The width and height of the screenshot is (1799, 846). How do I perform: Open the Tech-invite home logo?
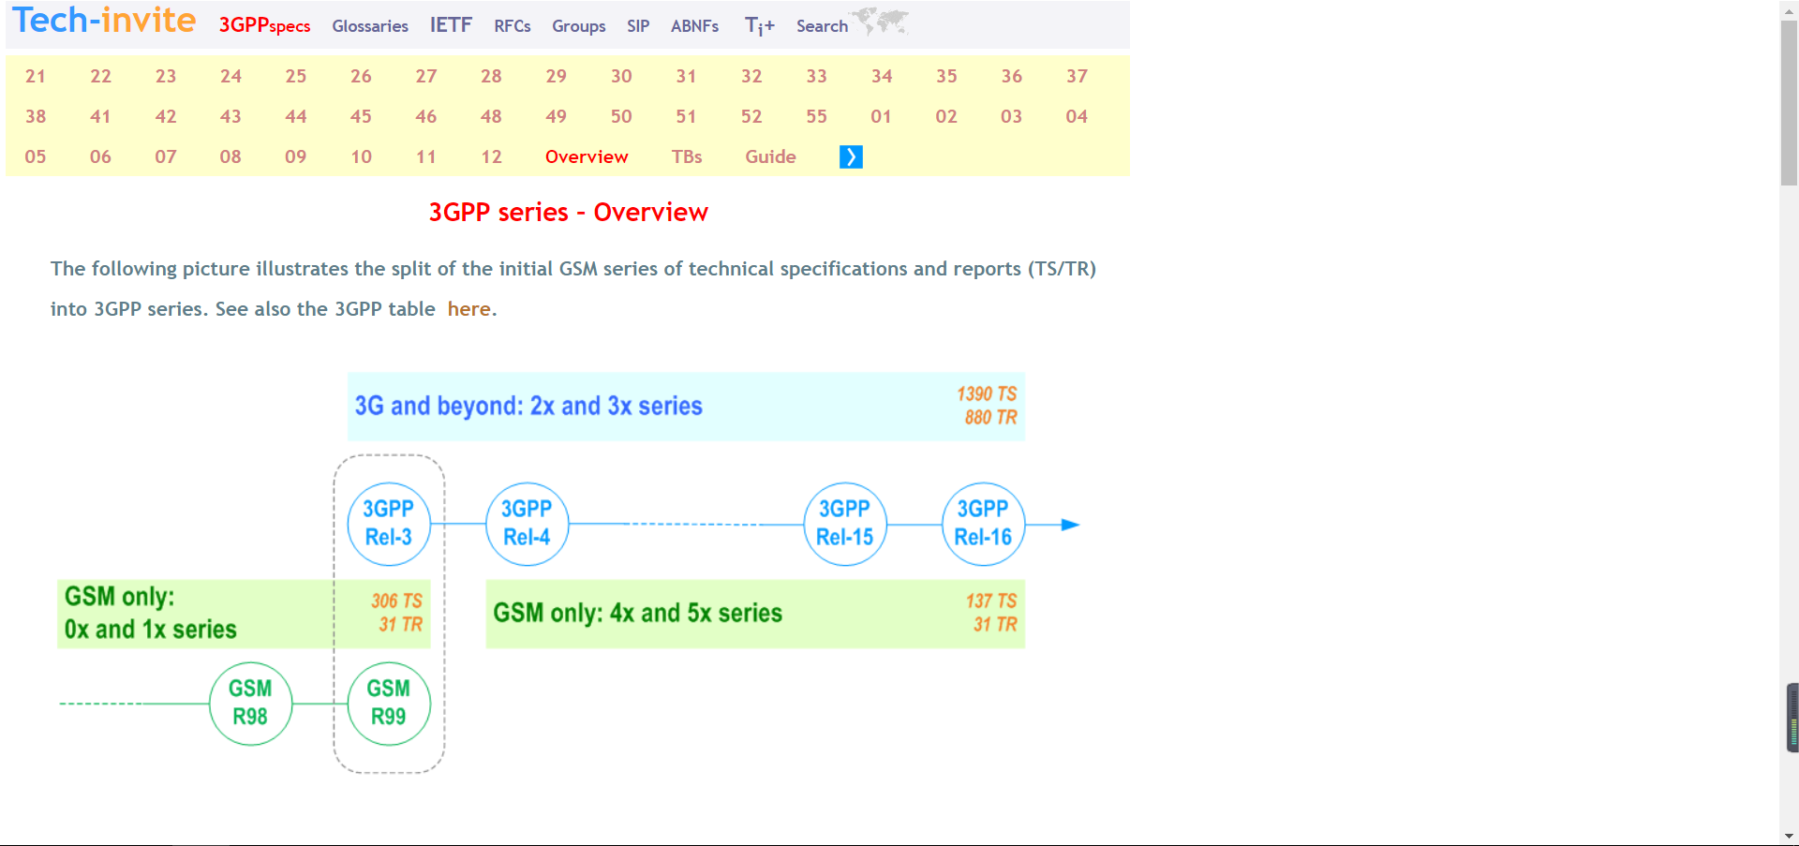pos(104,21)
